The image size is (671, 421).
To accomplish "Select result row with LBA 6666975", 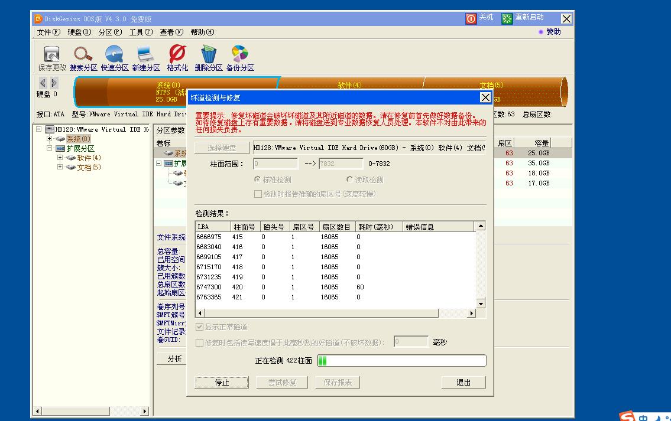I will [x=336, y=237].
